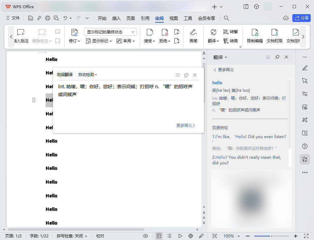
Task: Switch to page layout view
Action: click(x=159, y=236)
